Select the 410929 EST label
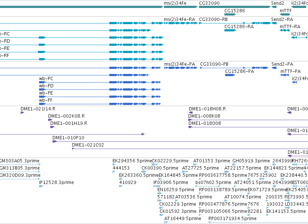Screen dimensions: 308x224 pyautogui.click(x=128, y=183)
